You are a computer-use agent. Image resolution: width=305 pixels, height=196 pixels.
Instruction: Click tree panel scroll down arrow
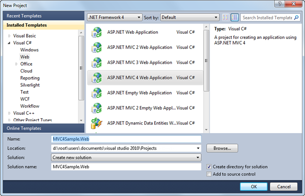(81, 120)
